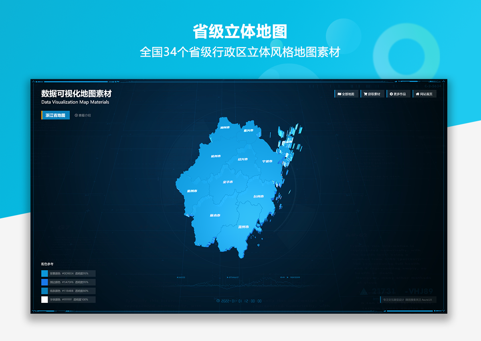Click the shopping cart icon for 获取素材
Screen dimensions: 481x341
(x=365, y=94)
